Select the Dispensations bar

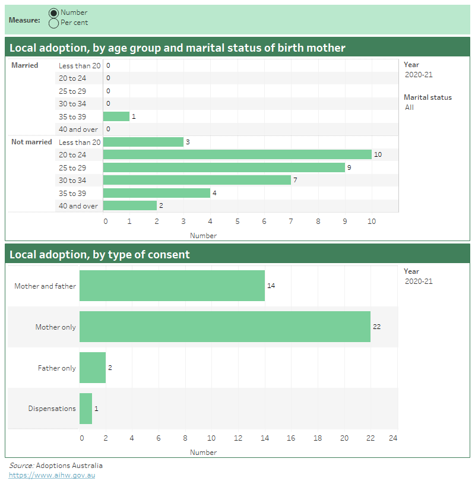coord(86,409)
